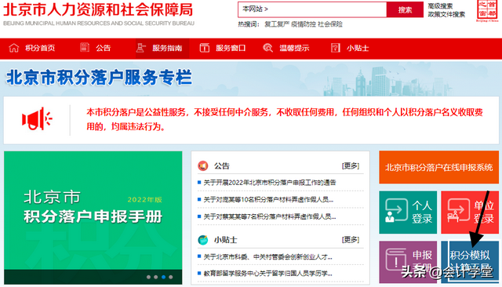Screen dimensions: 502x287
Task: Open 小贴士 in the red navigation bar
Action: 358,48
